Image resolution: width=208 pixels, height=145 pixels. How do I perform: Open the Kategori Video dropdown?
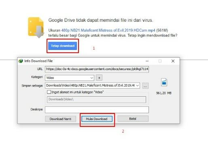[70, 78]
